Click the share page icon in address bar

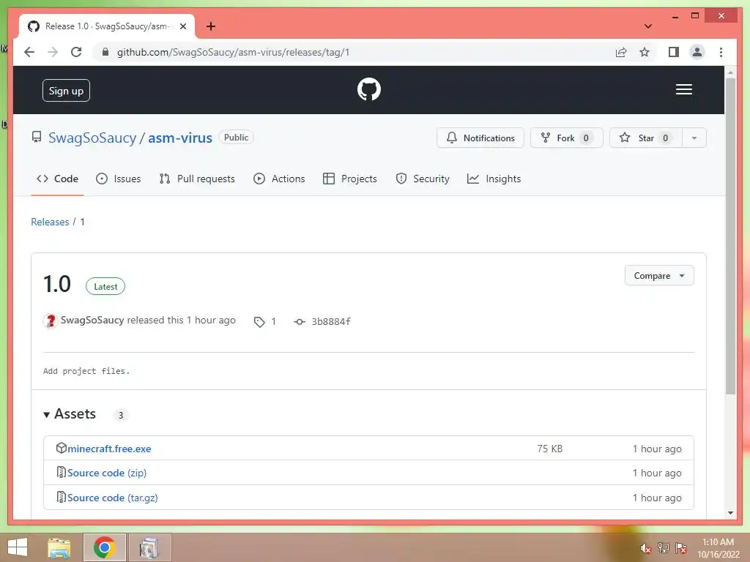621,52
